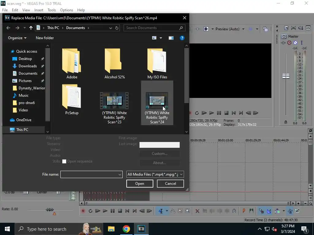Open the All Media Files type dropdown
314x235 pixels.
click(x=155, y=174)
